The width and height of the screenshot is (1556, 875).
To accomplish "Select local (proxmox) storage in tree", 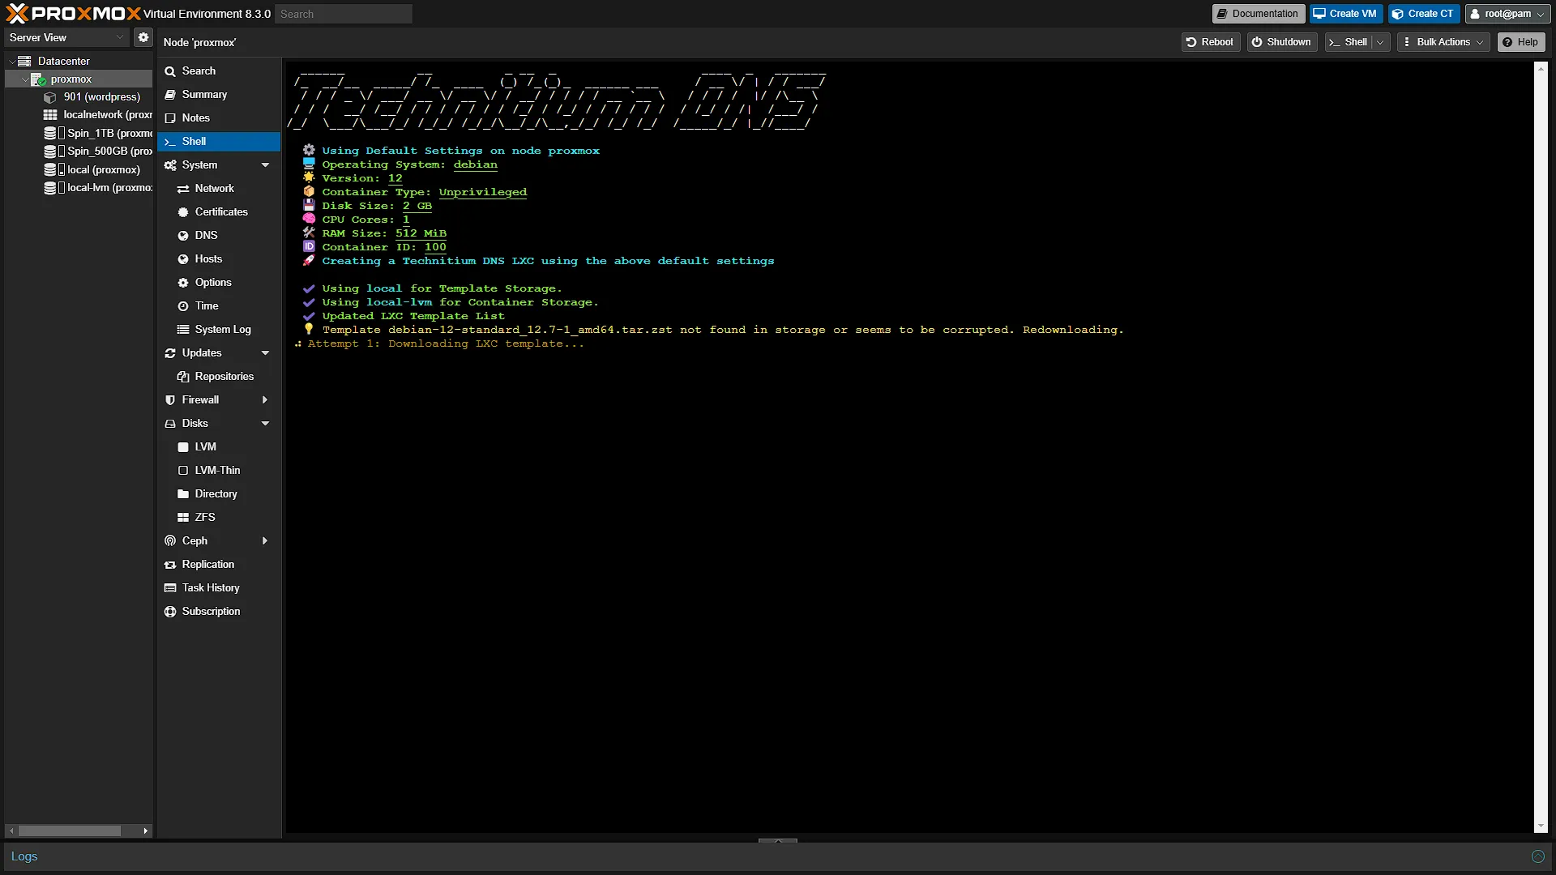I will coord(92,169).
